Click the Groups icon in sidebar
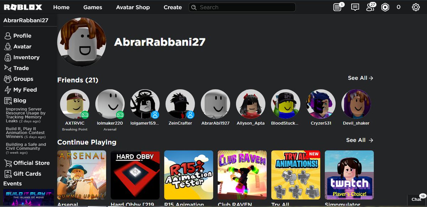The height and width of the screenshot is (207, 427). tap(7, 79)
